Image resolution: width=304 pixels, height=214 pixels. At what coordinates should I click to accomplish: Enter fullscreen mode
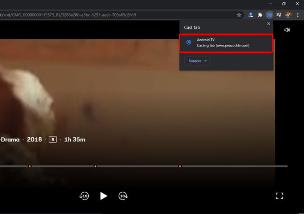(279, 196)
